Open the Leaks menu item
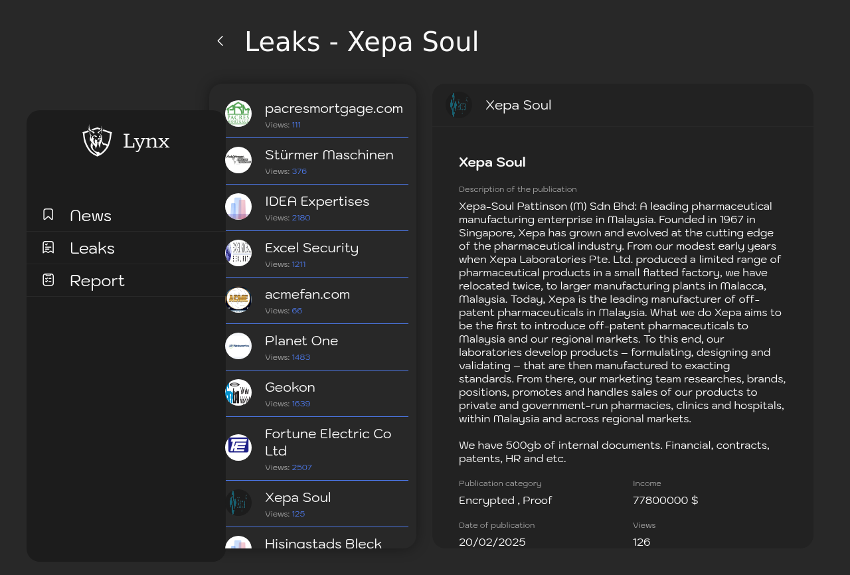Image resolution: width=850 pixels, height=575 pixels. (126, 248)
